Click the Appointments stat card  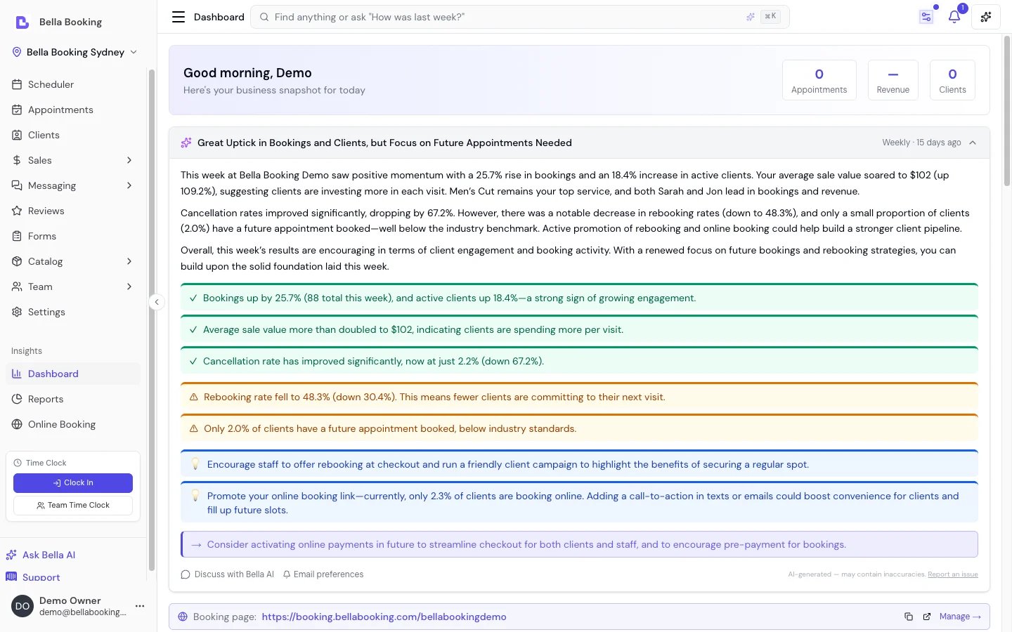pos(819,80)
